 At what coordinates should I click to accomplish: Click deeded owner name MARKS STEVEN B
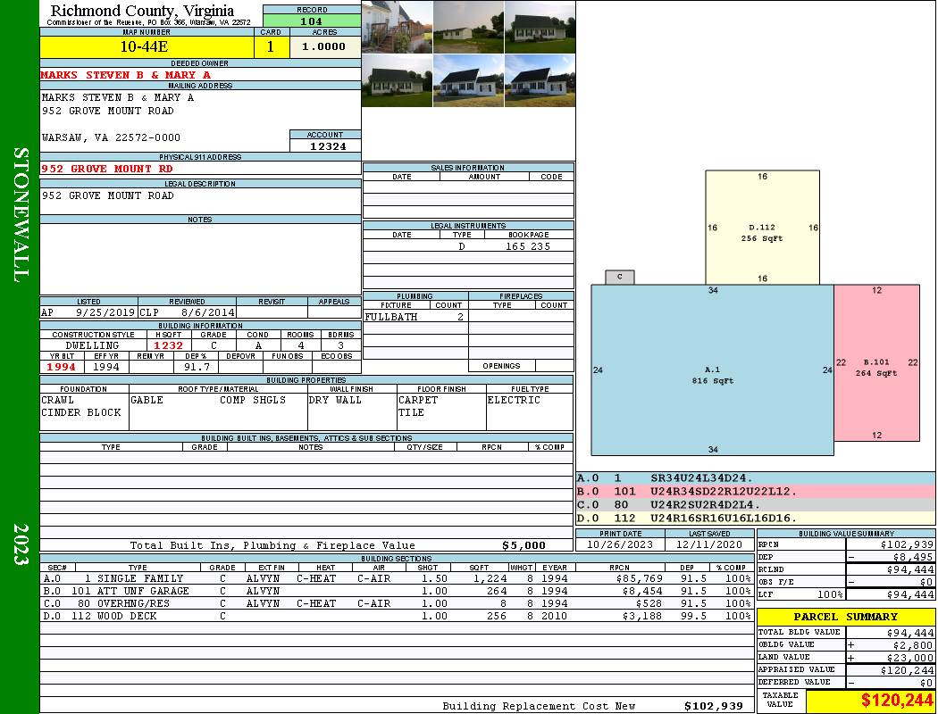(x=126, y=75)
